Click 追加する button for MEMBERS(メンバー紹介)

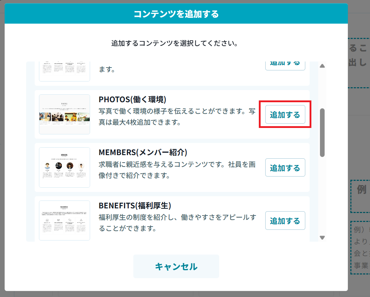(x=285, y=168)
